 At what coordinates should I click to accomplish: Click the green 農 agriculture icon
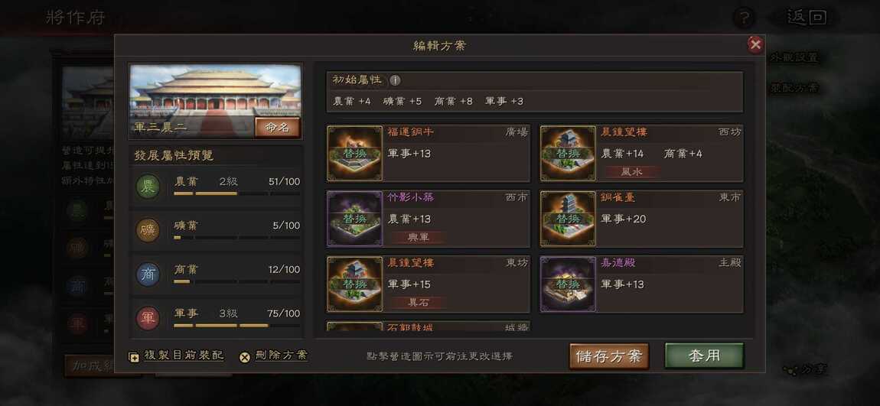[148, 186]
